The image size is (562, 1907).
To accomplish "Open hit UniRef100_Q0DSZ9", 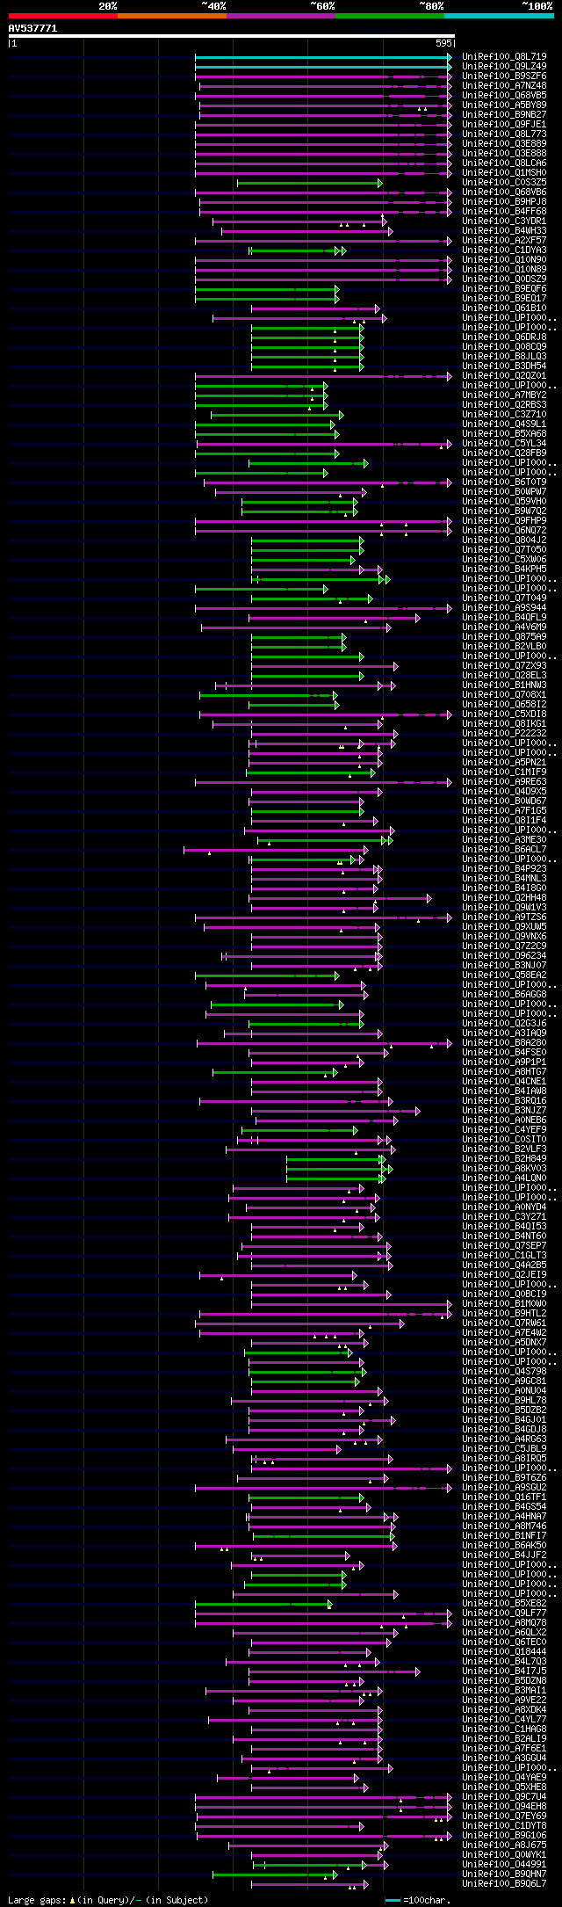I will [504, 279].
